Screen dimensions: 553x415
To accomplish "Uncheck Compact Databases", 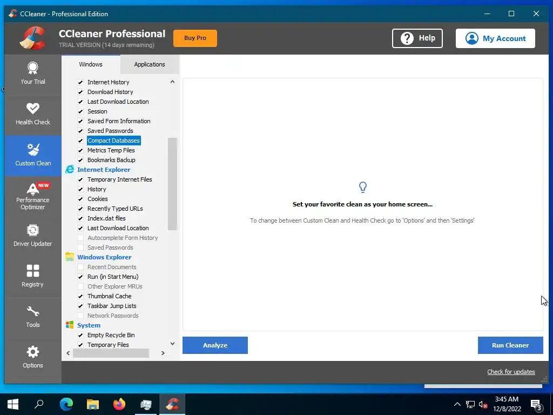I will (80, 140).
